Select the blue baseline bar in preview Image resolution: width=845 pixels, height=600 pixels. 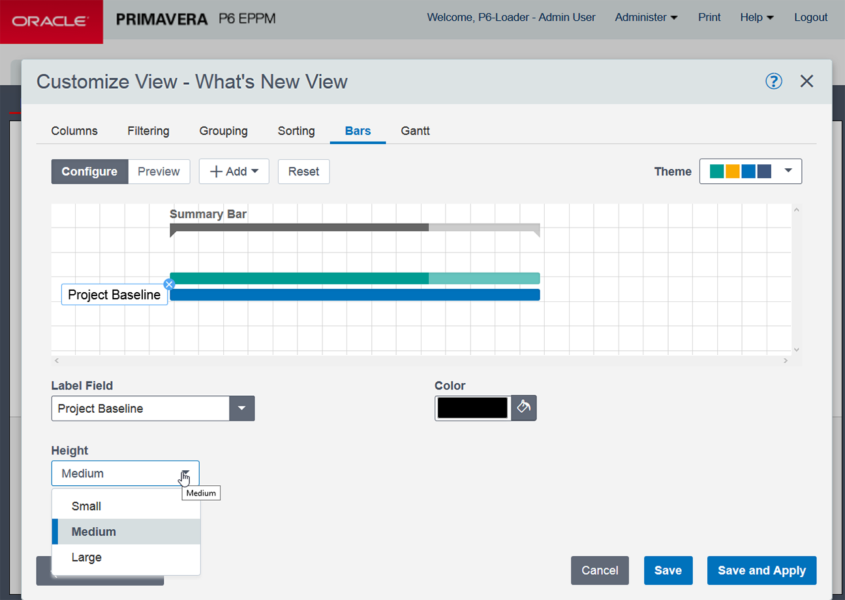(x=354, y=295)
